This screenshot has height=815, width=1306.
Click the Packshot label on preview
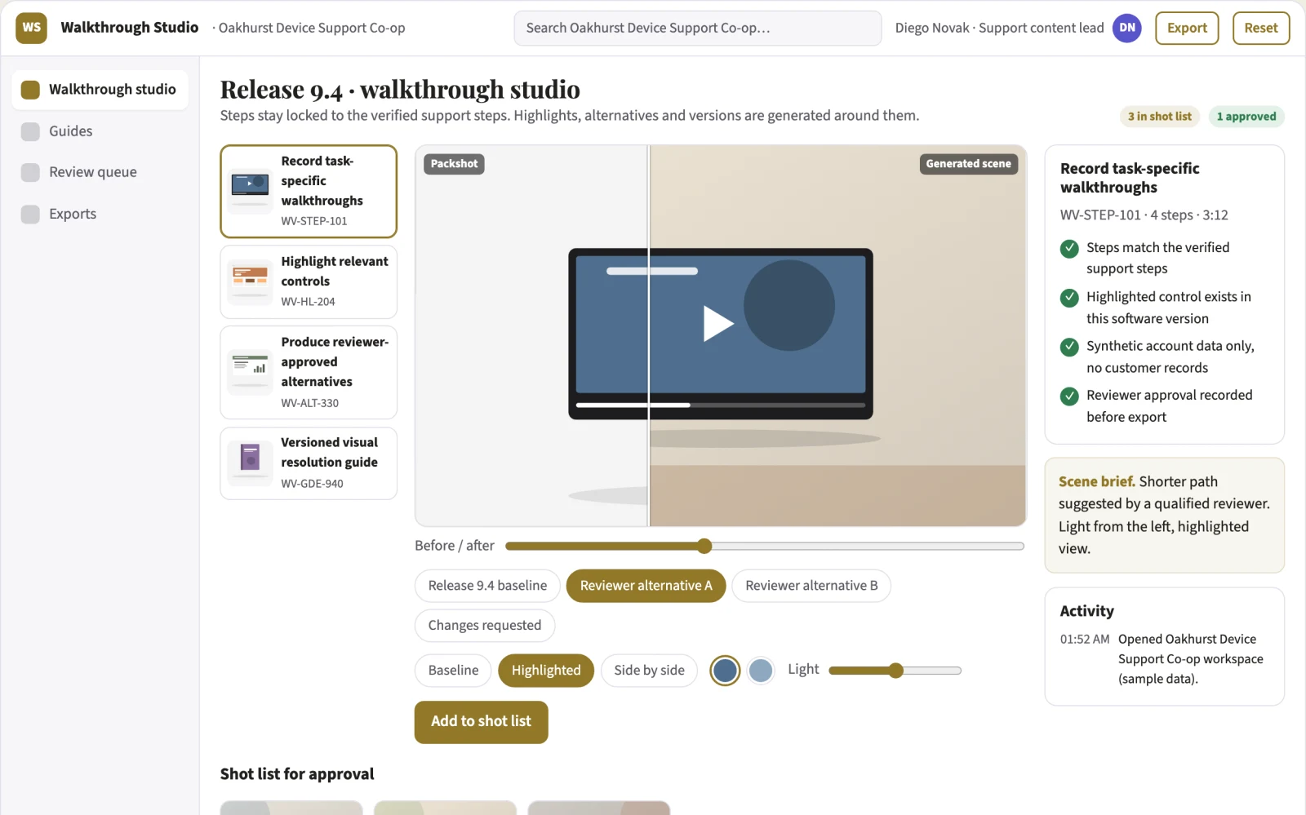pos(454,164)
